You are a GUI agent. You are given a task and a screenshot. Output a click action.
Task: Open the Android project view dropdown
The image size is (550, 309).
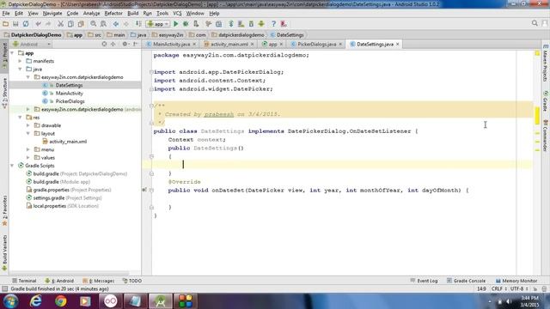click(32, 44)
